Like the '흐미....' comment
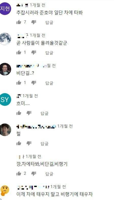This screenshot has height=200, width=114. tap(19, 113)
